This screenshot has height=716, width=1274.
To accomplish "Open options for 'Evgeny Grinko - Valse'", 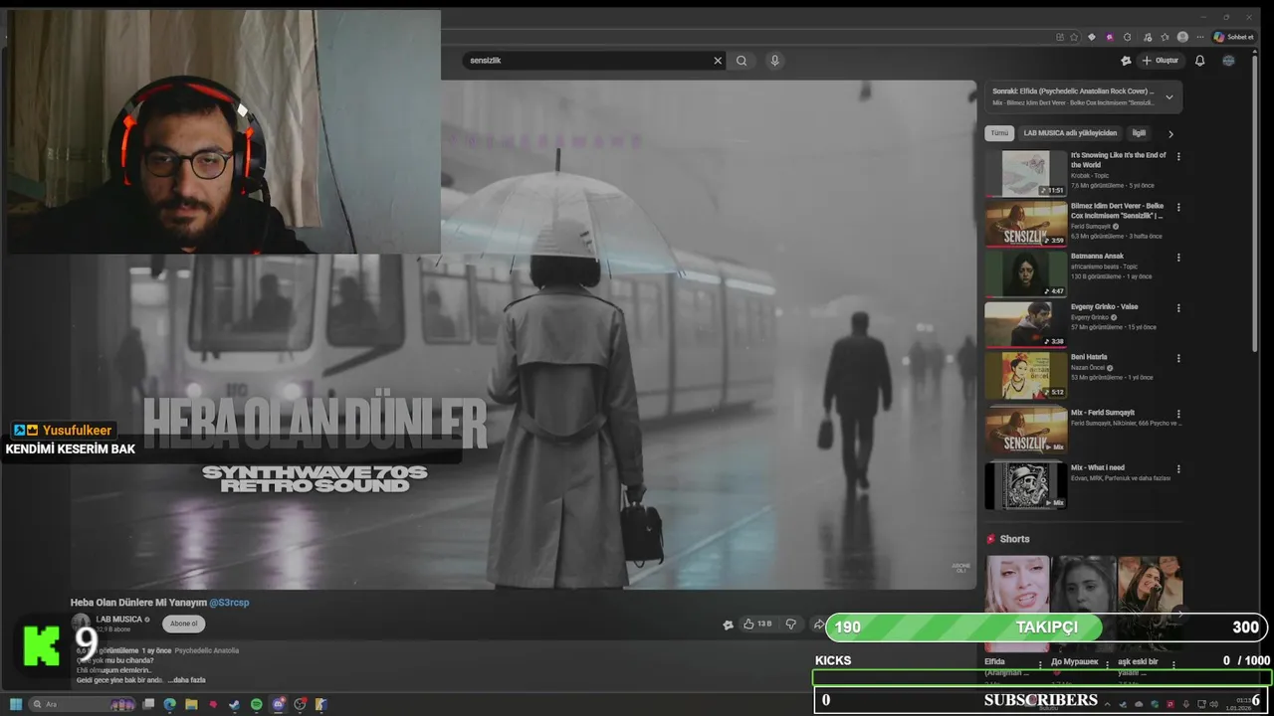I will [x=1178, y=307].
